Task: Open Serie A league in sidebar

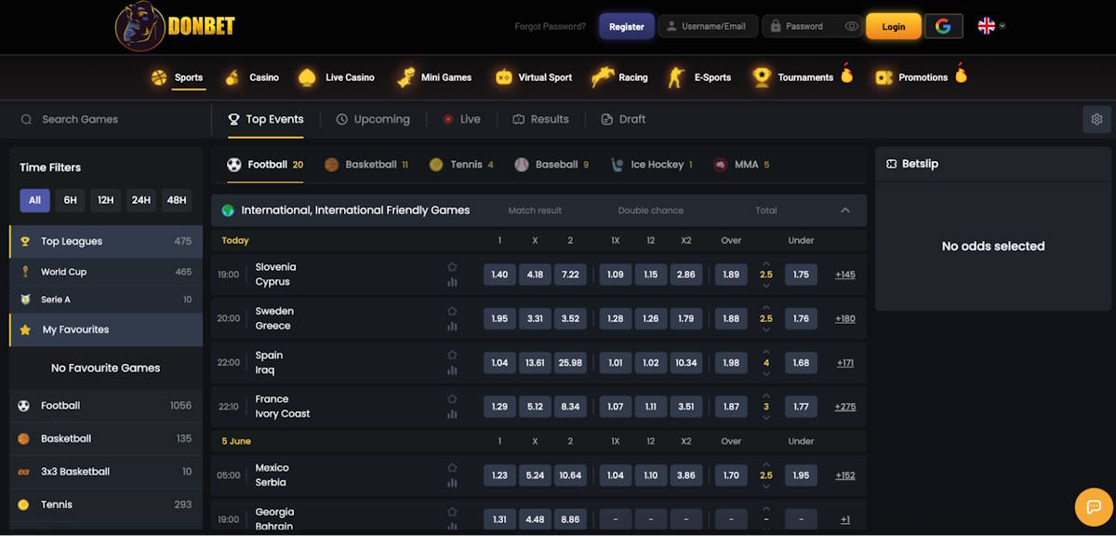Action: click(x=106, y=300)
